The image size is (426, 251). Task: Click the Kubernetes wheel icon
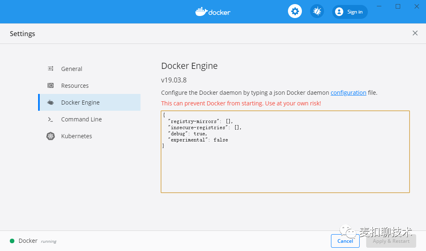point(50,136)
